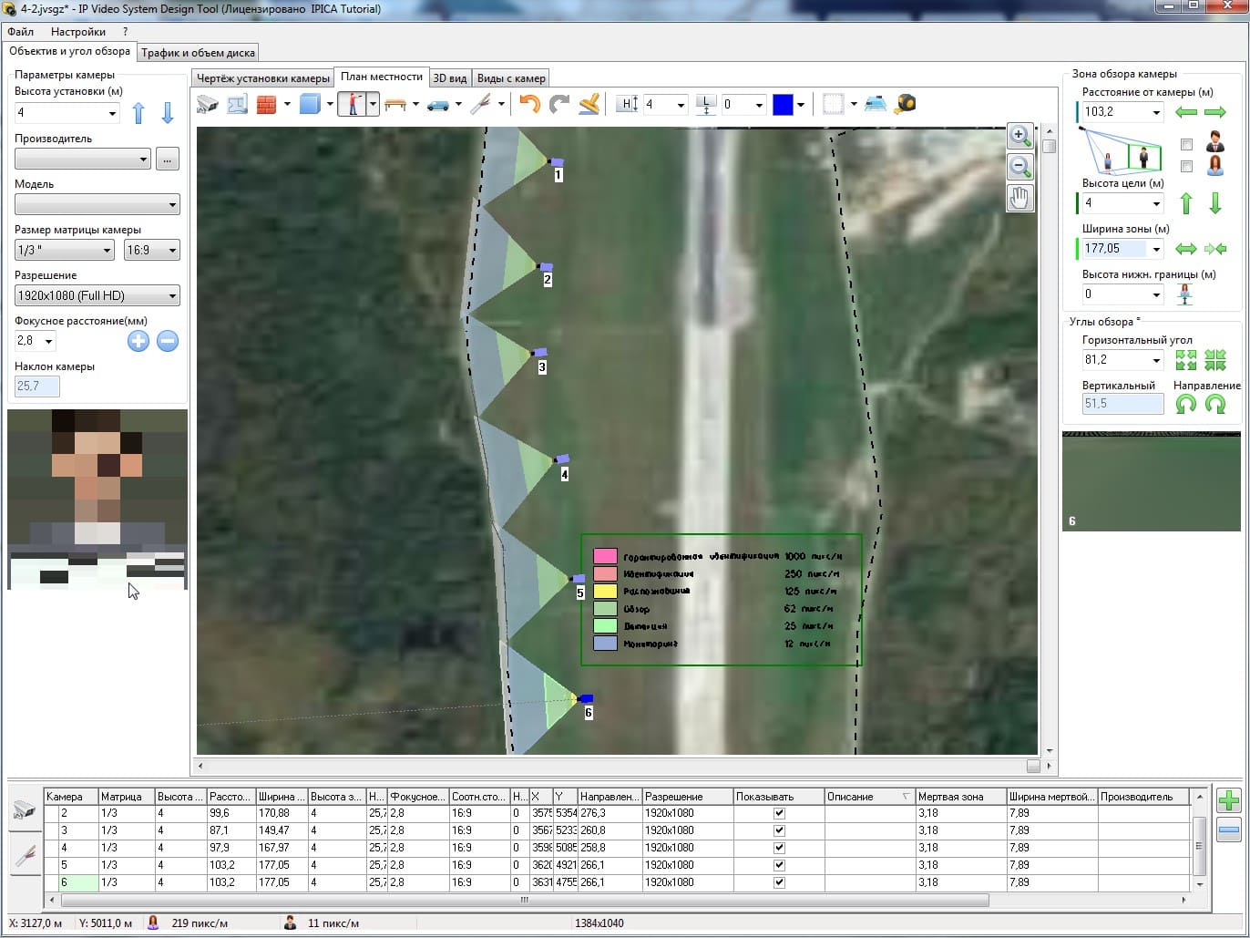Undo last action with orange arrow
1250x938 pixels.
529,104
